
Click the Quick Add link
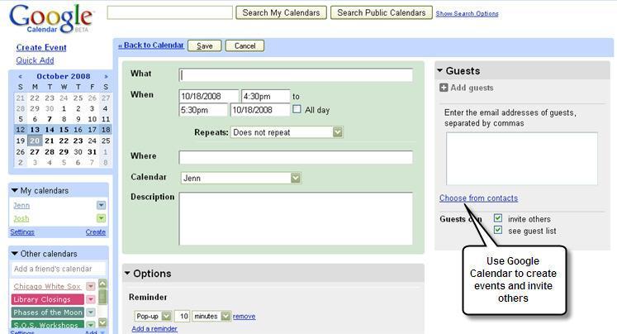[35, 60]
